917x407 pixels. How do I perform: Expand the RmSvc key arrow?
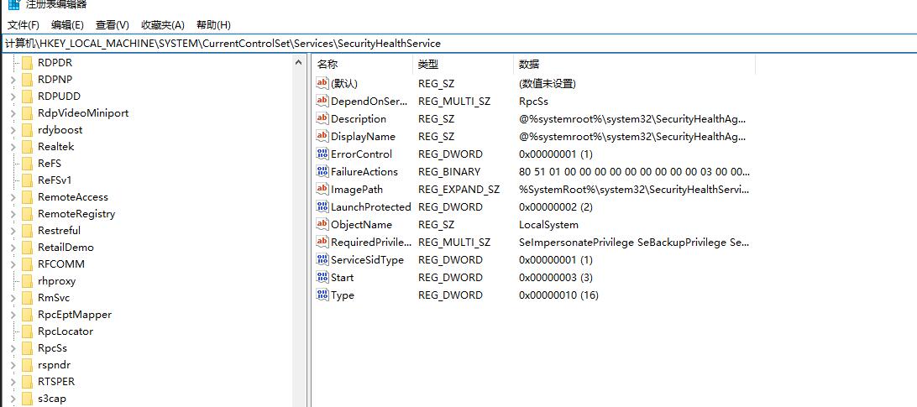[13, 298]
